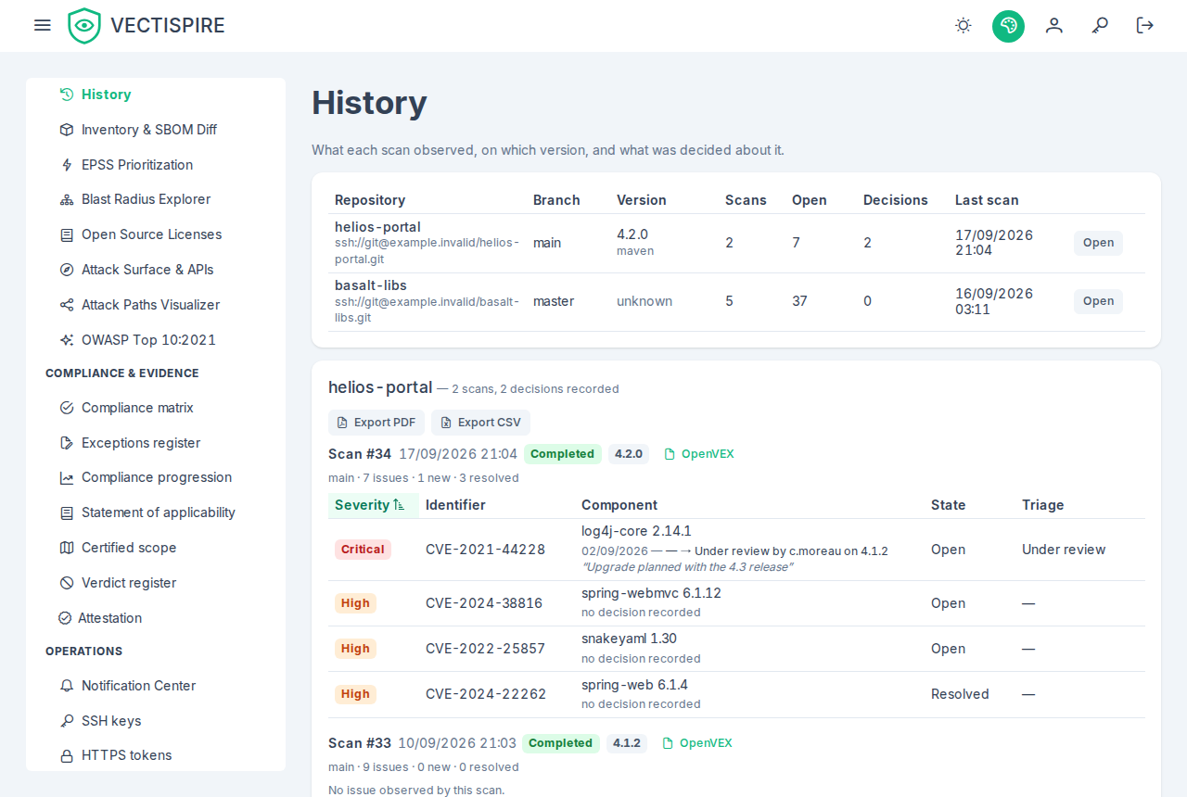Open the basalt-libs repository row button
The height and width of the screenshot is (797, 1187).
[x=1098, y=301]
